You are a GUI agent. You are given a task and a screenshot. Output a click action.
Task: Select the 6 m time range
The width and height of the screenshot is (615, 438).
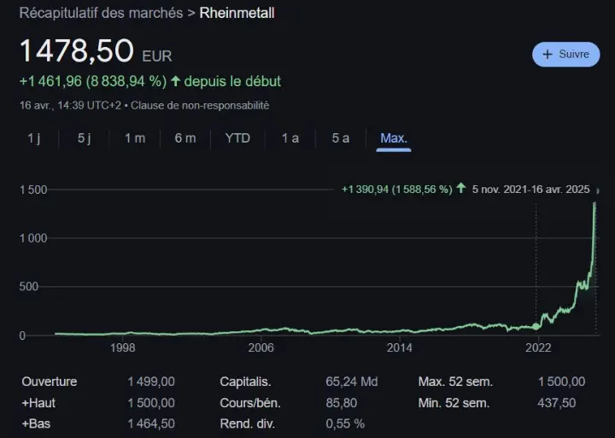(185, 138)
